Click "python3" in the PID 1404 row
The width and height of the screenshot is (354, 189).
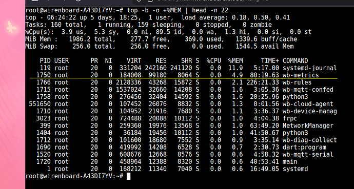click(x=296, y=133)
